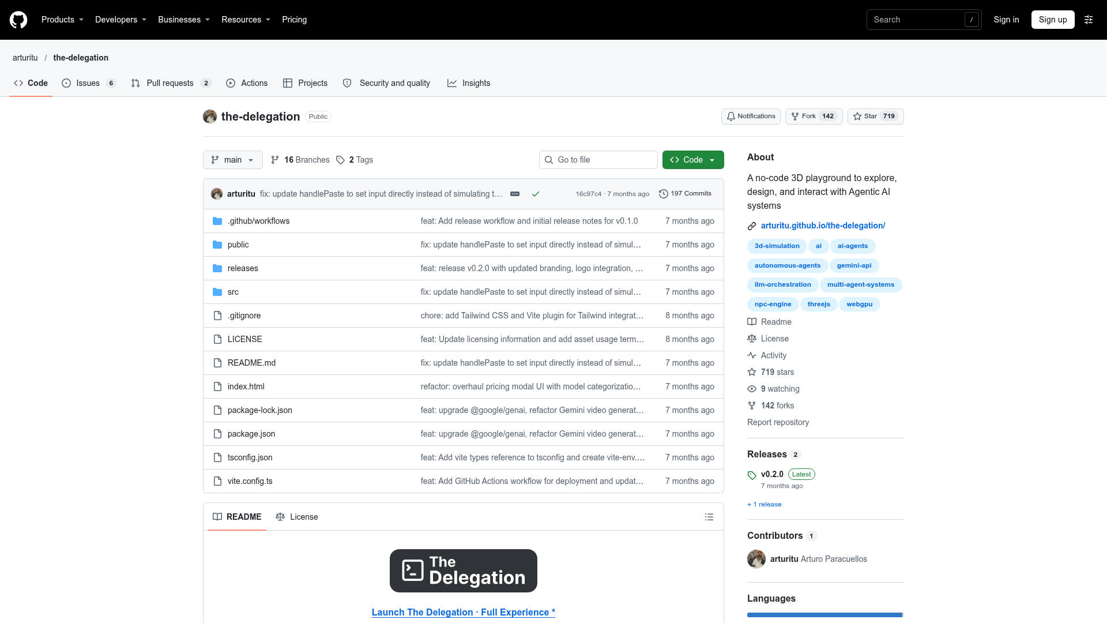Viewport: 1107px width, 623px height.
Task: Open arturitu.github.io/the-delegation/ link
Action: point(823,226)
